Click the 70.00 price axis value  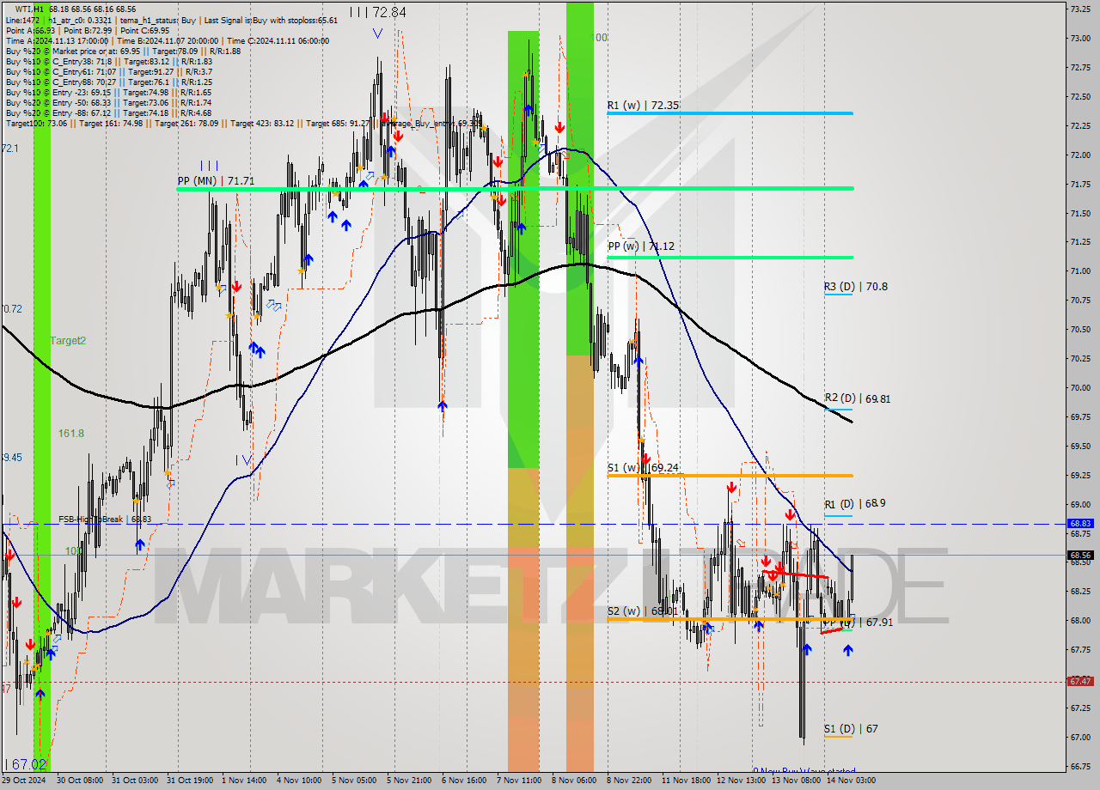(x=1079, y=388)
